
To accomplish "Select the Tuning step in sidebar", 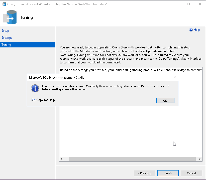I will tap(28, 45).
